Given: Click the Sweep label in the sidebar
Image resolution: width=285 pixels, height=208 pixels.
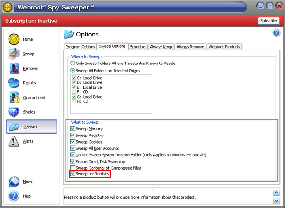Looking at the screenshot, I should pyautogui.click(x=28, y=54).
